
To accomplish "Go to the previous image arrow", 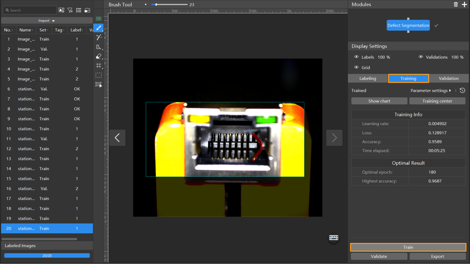I will tap(117, 138).
